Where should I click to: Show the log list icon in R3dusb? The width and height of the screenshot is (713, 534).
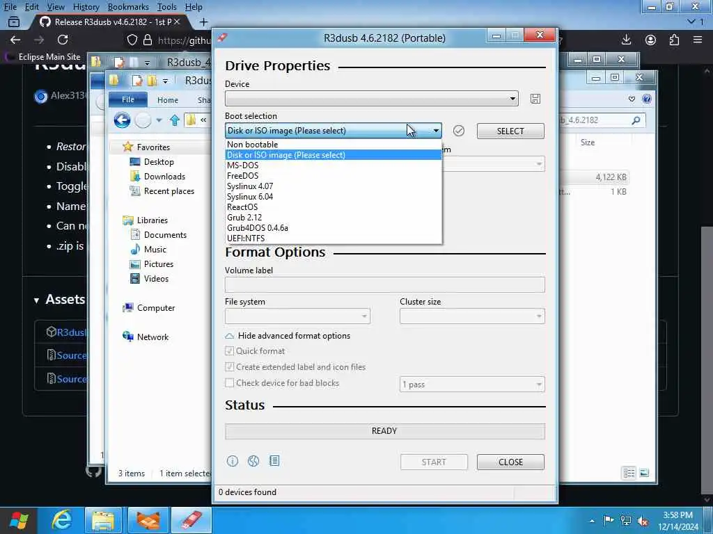(x=274, y=462)
